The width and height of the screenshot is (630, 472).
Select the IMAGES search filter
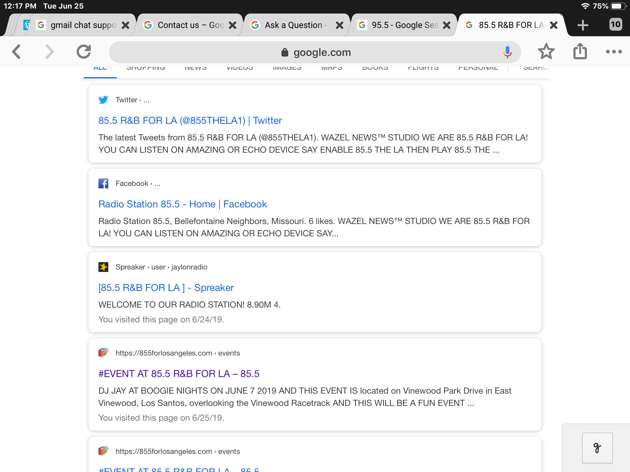pos(287,68)
